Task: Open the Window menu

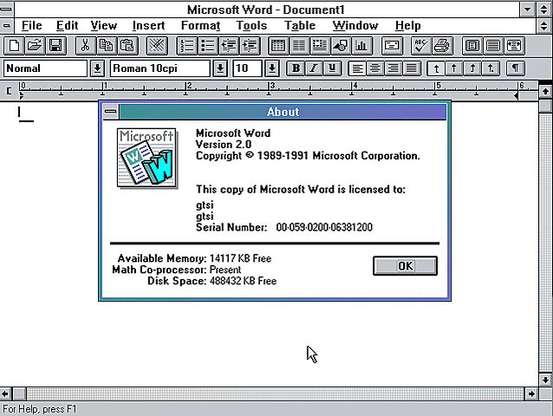Action: coord(355,26)
